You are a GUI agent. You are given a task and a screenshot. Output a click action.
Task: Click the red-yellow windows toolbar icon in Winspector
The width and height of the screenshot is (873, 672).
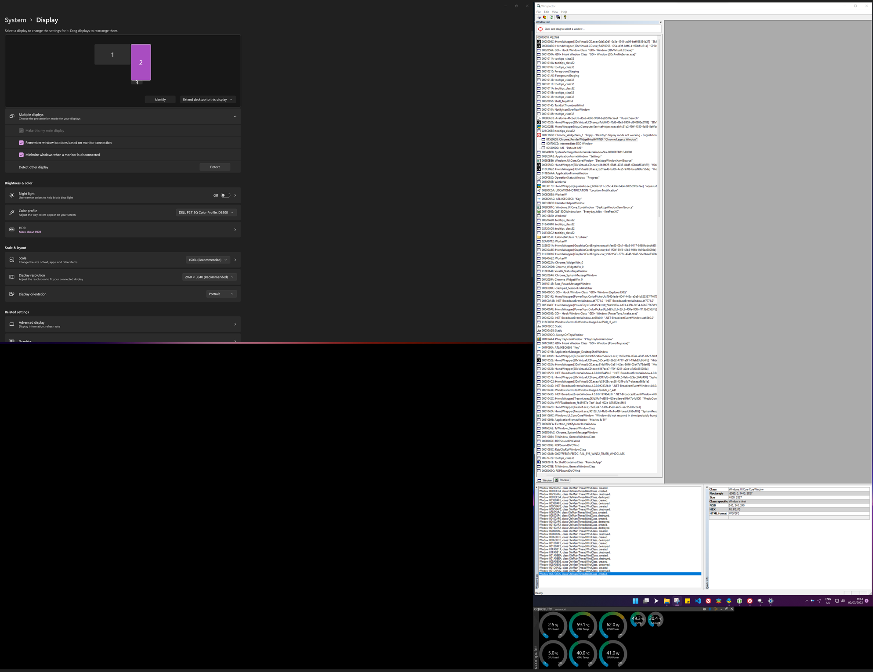[x=544, y=18]
